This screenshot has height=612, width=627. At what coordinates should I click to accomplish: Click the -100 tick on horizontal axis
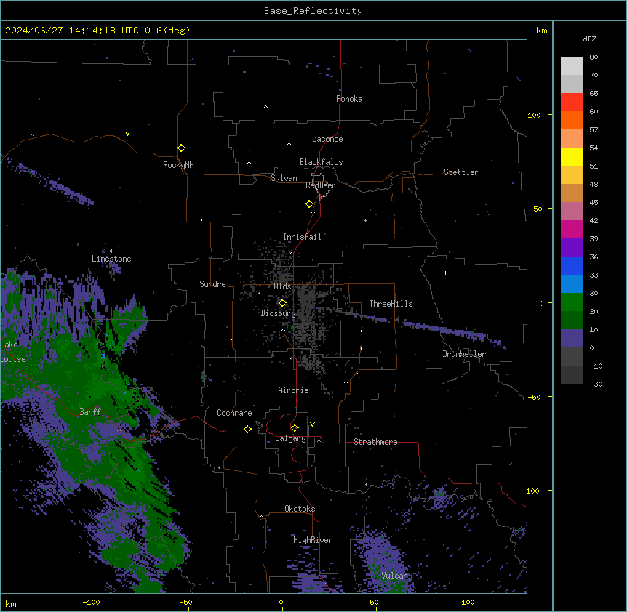[x=91, y=603]
